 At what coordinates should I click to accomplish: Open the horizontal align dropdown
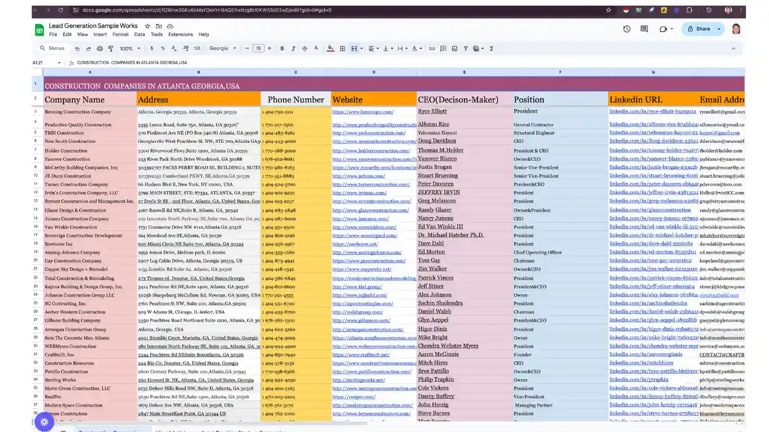tap(373, 49)
